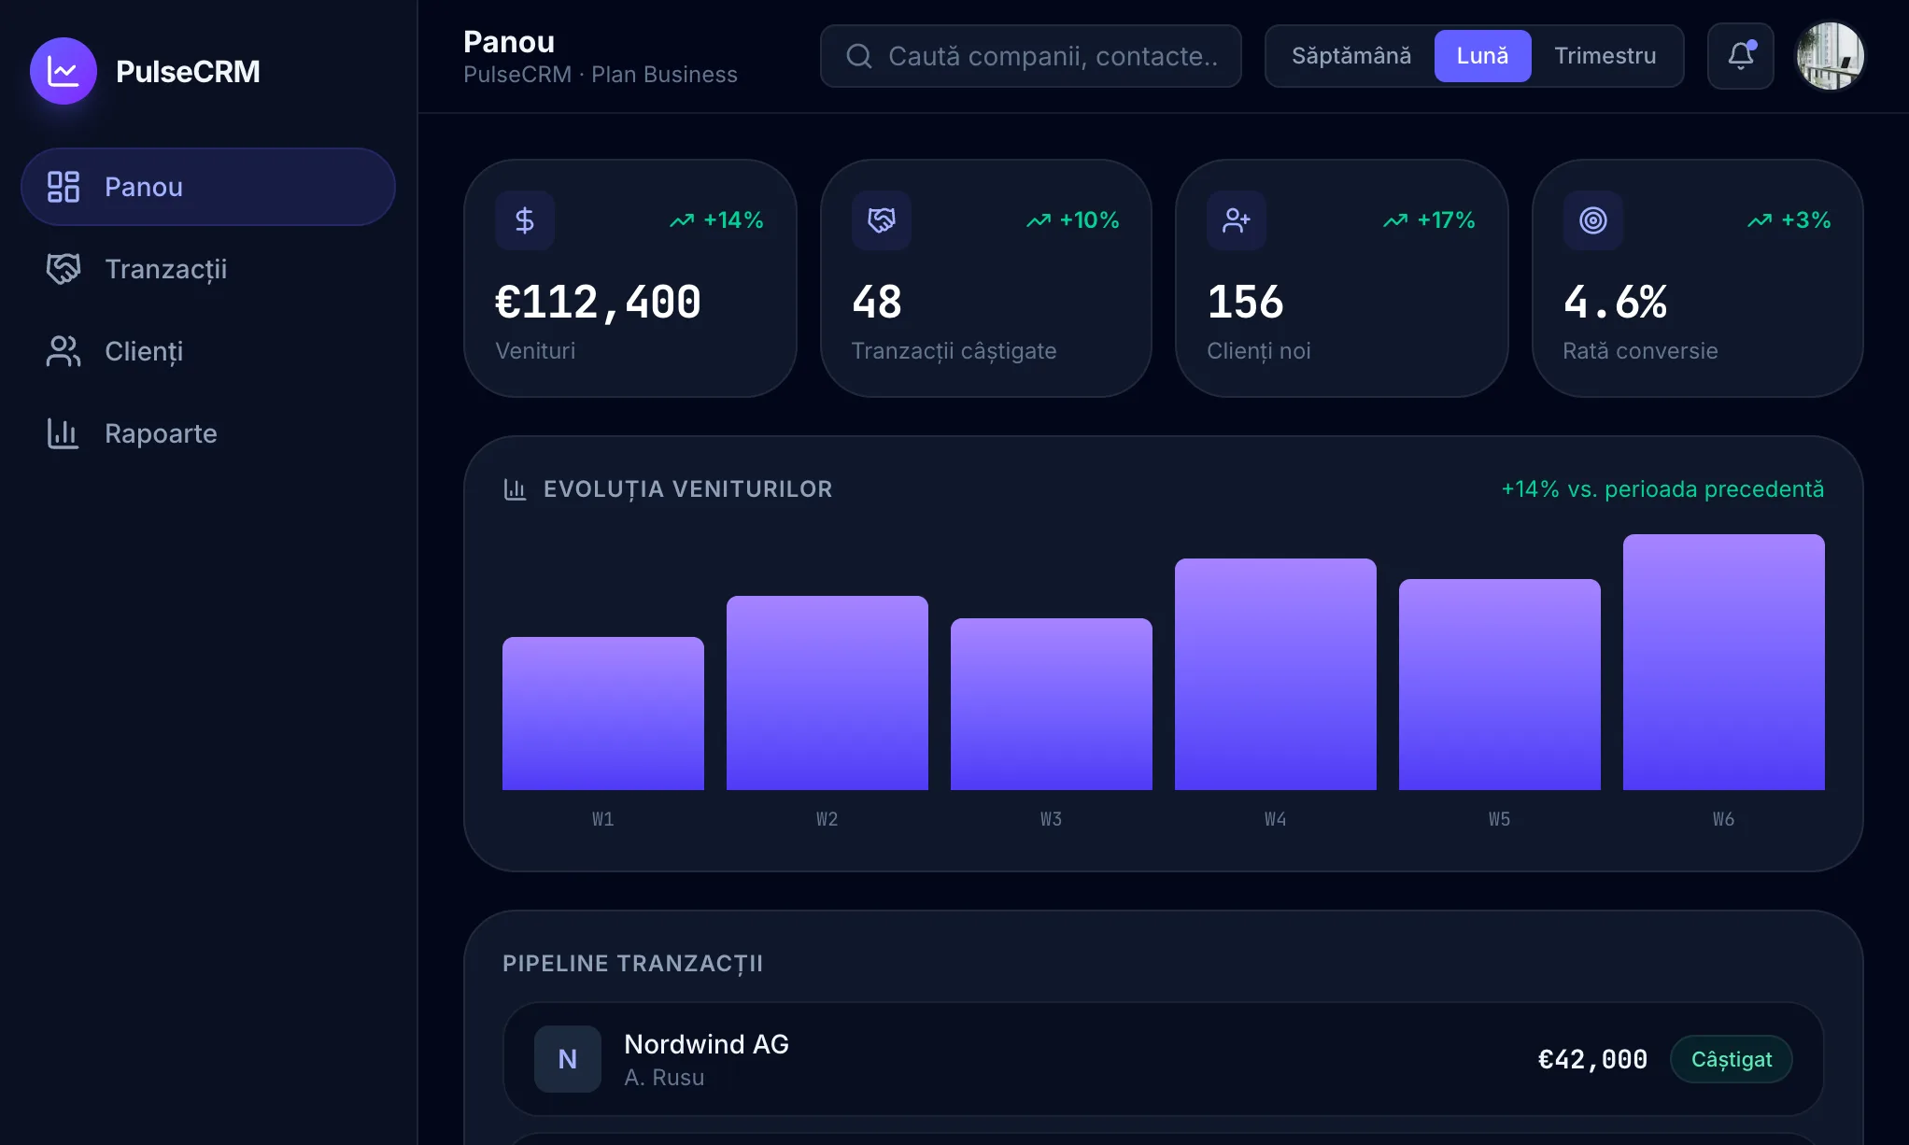Click the search magnifier icon

[x=859, y=56]
